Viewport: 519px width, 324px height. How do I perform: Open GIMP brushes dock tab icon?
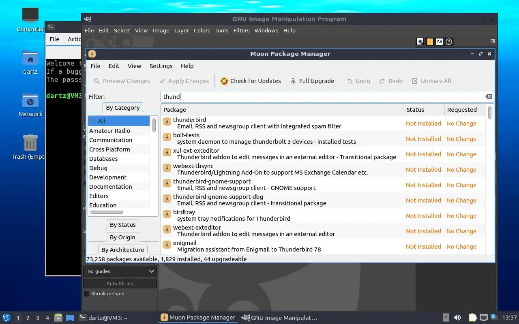[420, 41]
